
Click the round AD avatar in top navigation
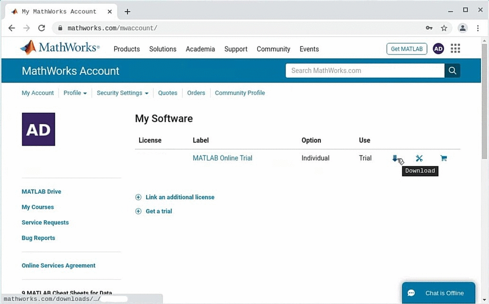pos(438,49)
